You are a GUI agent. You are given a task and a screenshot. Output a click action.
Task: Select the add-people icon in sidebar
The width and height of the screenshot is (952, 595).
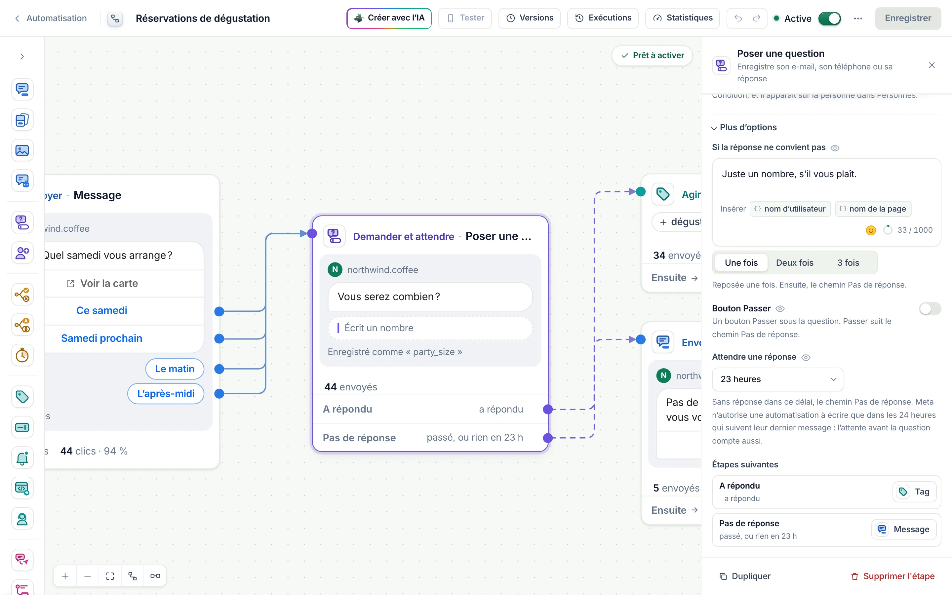coord(22,253)
